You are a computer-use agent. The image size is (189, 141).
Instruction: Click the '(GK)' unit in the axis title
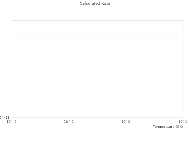click(x=179, y=127)
